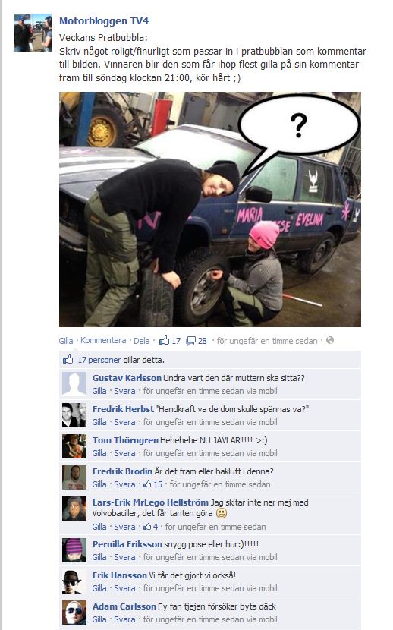Click the 4 likes icon on Lars-Erik's comment

pyautogui.click(x=147, y=526)
